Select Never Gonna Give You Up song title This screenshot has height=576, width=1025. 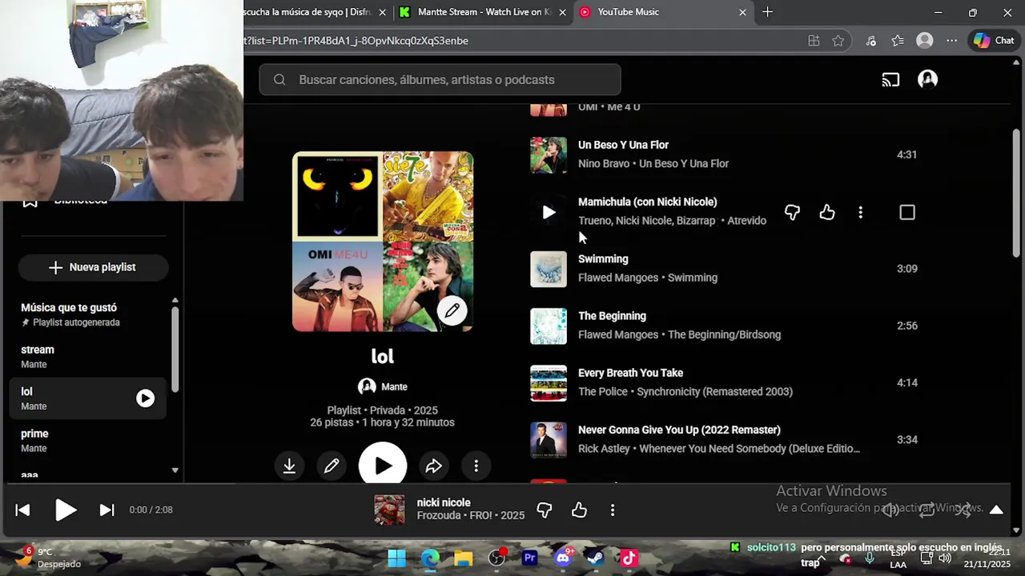(679, 430)
